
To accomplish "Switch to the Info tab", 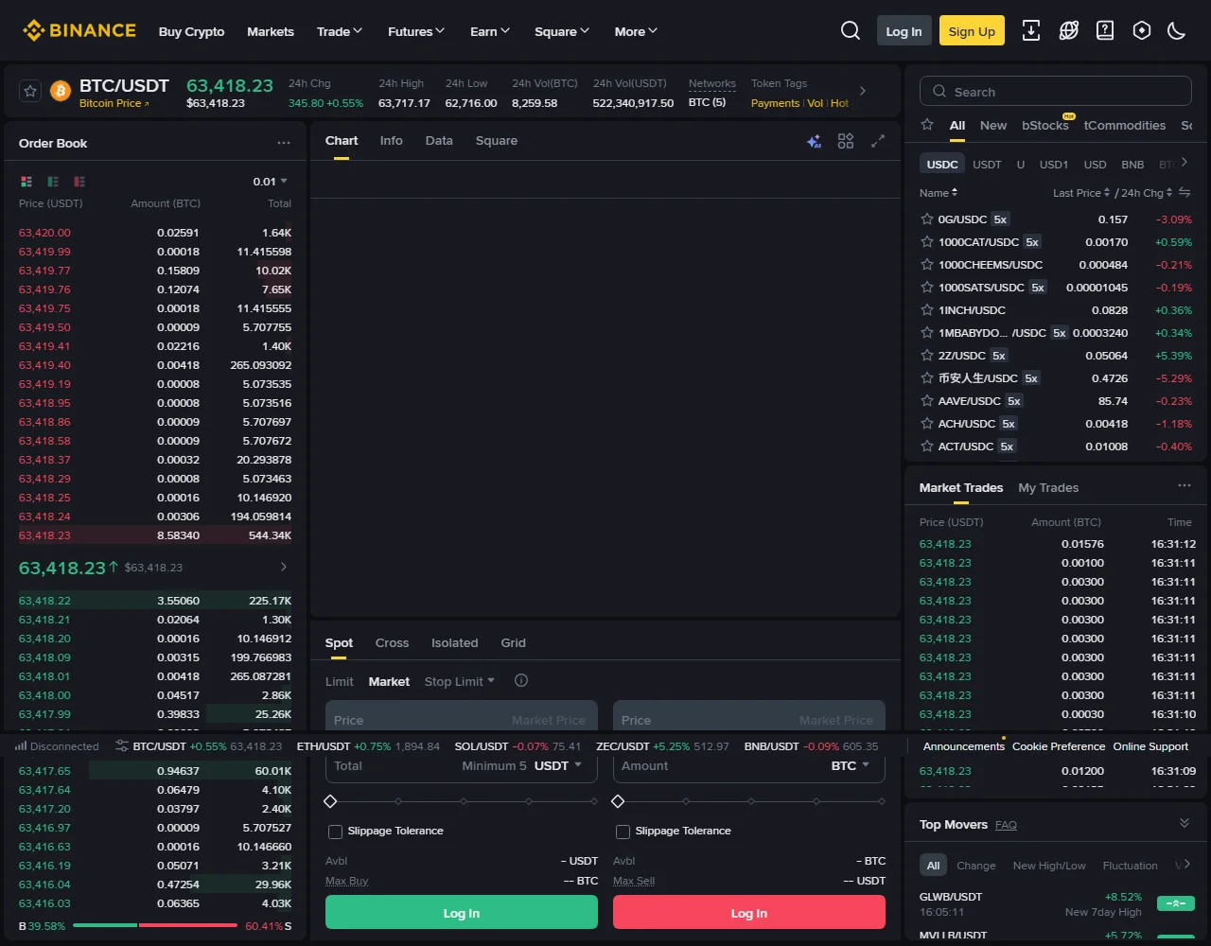I will [392, 140].
